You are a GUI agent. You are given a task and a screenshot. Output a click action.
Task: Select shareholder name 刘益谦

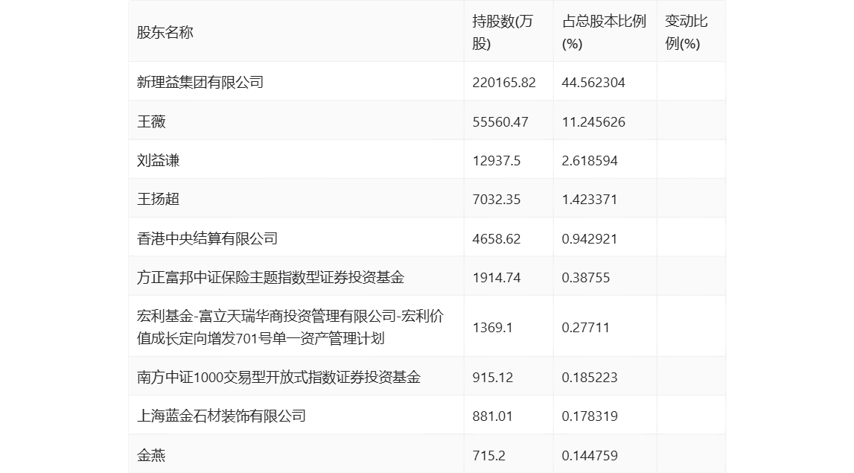point(158,160)
